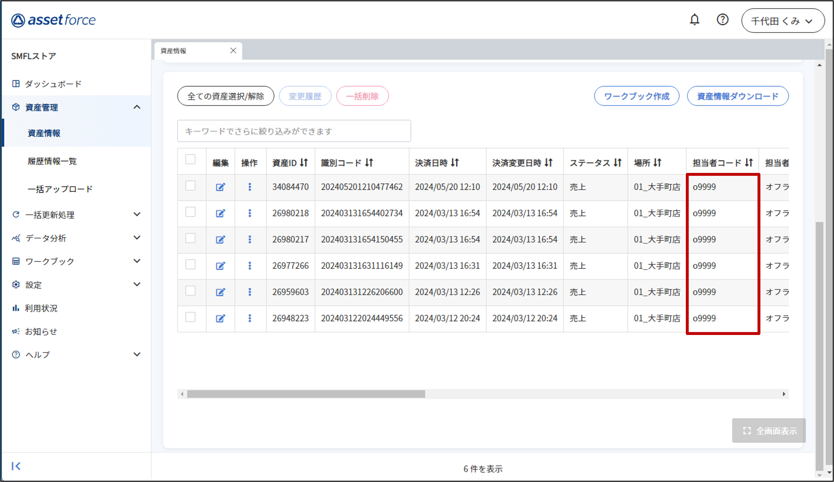Click the notification bell icon
Image resolution: width=834 pixels, height=482 pixels.
(694, 20)
